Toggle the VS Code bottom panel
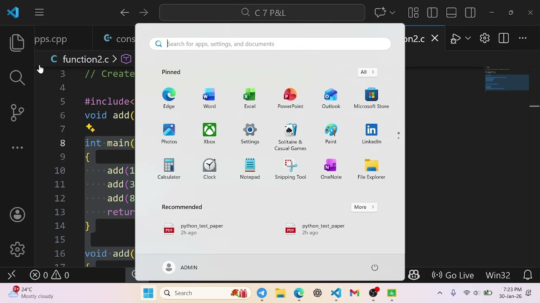Screen dimensions: 540x303 pos(451,13)
